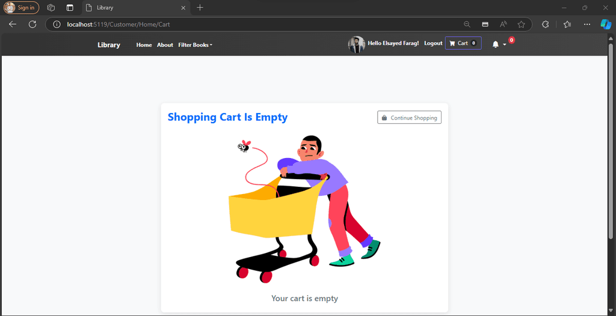Select the Library browser tab
616x316 pixels.
[137, 8]
